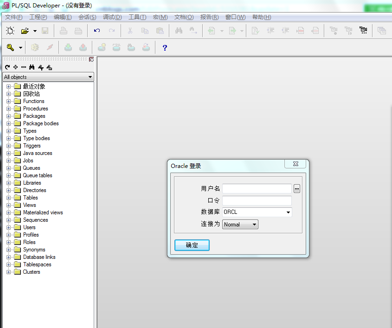Select the Synonyms tree item
392x328 pixels.
[x=34, y=250]
